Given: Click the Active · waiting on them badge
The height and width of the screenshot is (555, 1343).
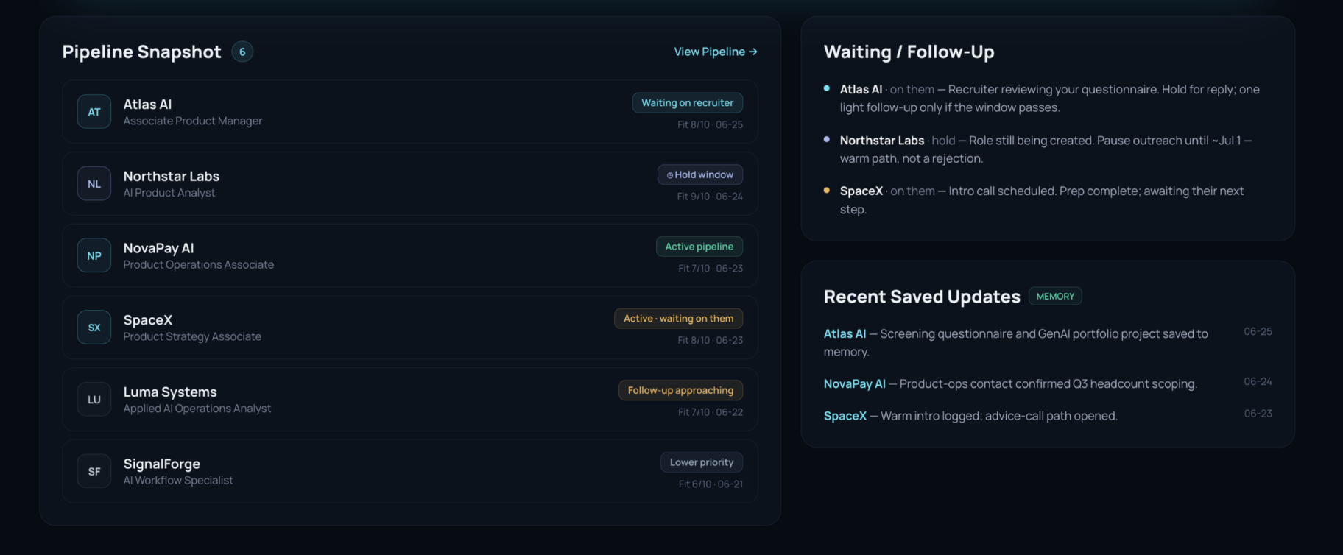Looking at the screenshot, I should click(x=679, y=319).
